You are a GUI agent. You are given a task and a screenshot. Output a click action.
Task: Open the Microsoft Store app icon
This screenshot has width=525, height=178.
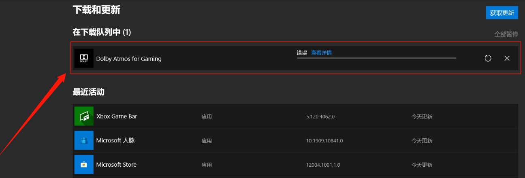[84, 165]
